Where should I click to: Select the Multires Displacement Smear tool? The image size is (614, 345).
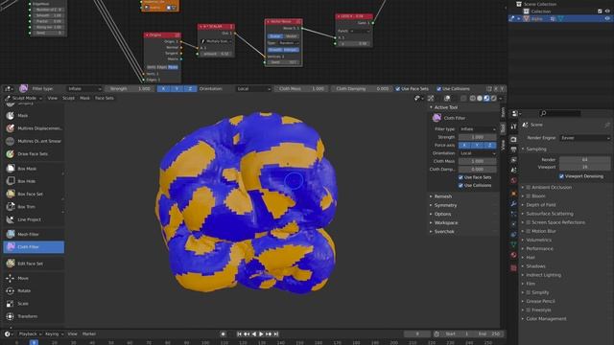tap(34, 141)
